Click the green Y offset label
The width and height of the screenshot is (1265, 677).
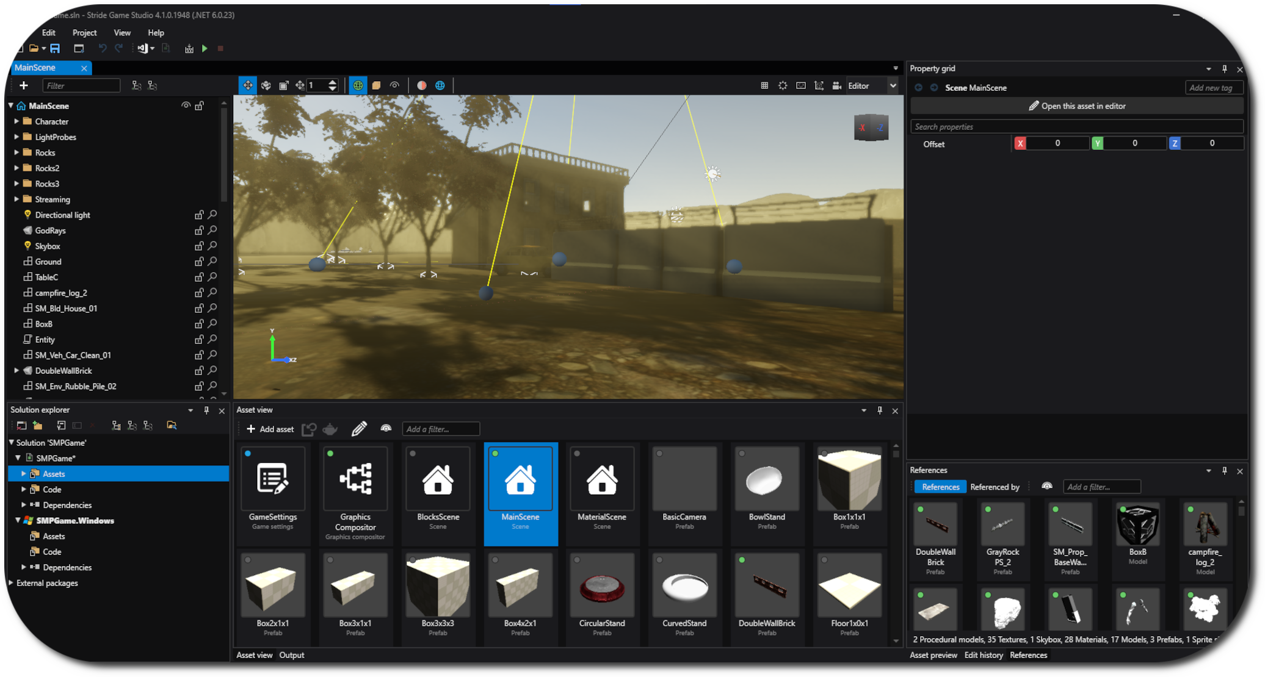pos(1098,143)
